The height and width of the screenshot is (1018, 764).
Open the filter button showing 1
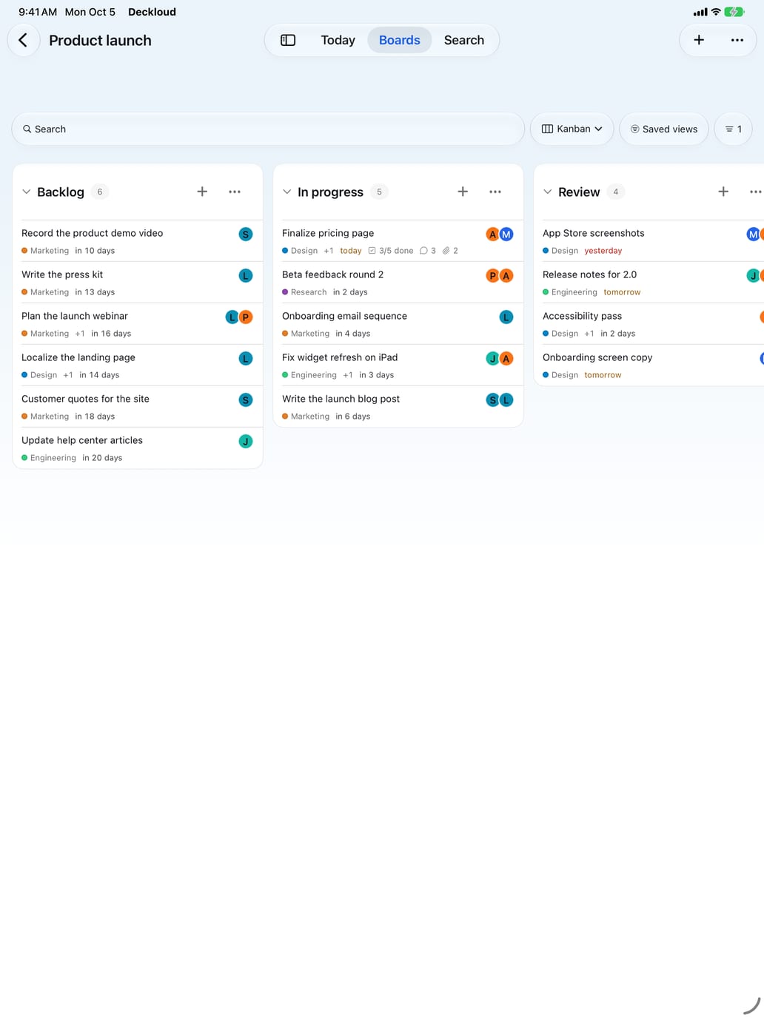[x=733, y=129]
